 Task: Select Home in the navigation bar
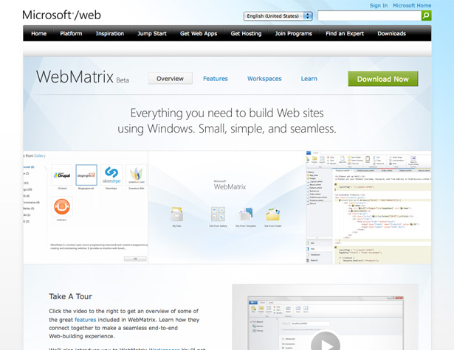tap(39, 33)
